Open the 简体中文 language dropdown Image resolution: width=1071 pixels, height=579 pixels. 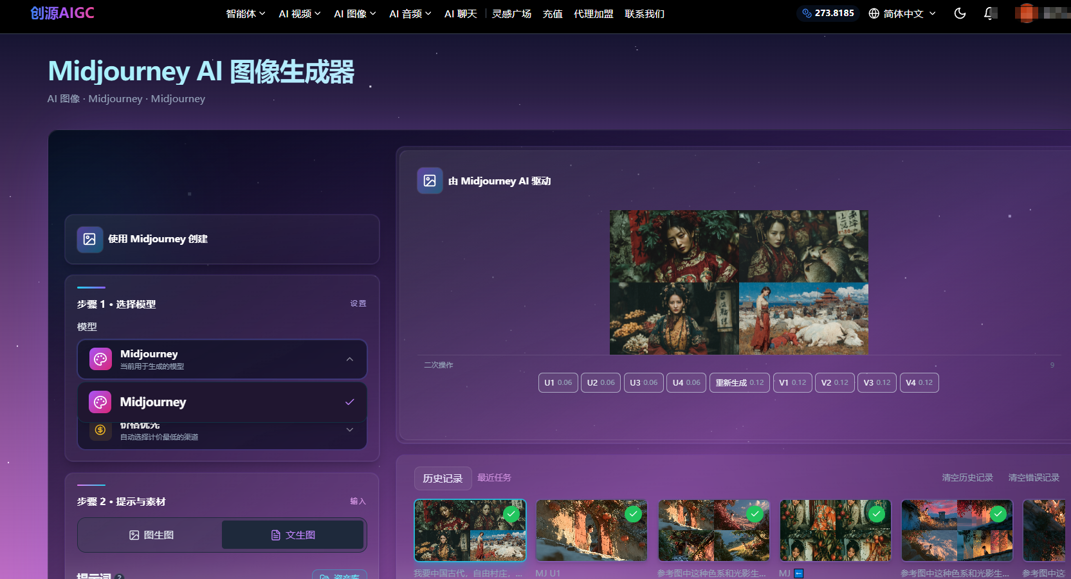point(902,13)
